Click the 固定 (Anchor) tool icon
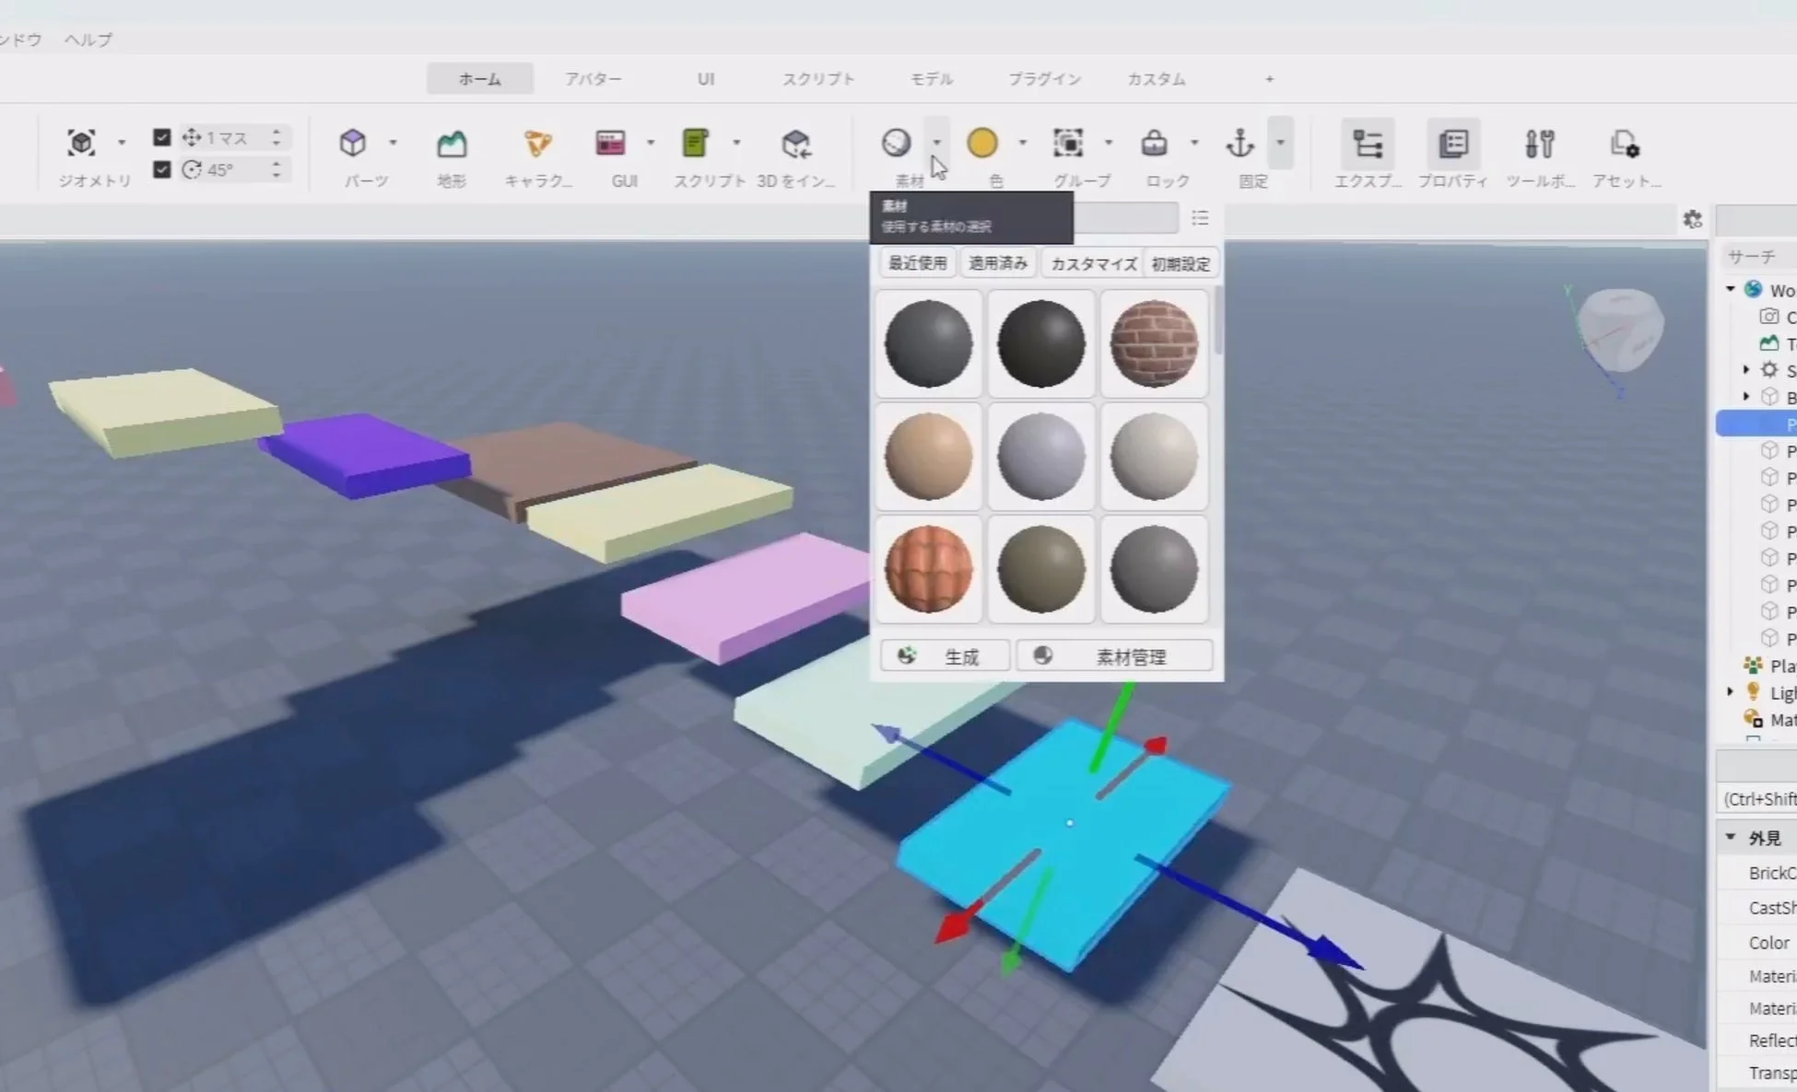The width and height of the screenshot is (1797, 1092). 1241,143
